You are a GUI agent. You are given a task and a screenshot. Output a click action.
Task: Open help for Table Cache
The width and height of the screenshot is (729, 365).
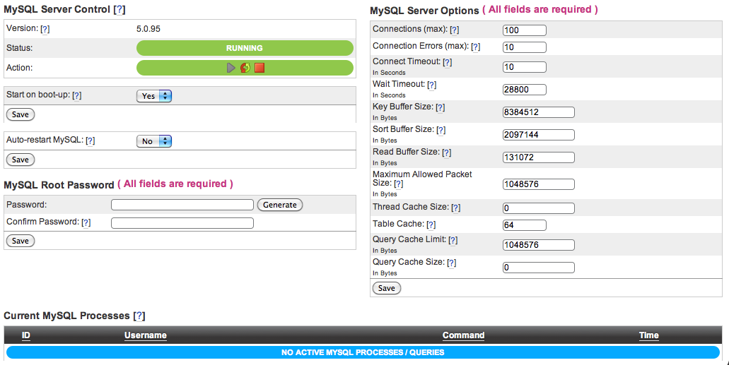click(x=431, y=225)
